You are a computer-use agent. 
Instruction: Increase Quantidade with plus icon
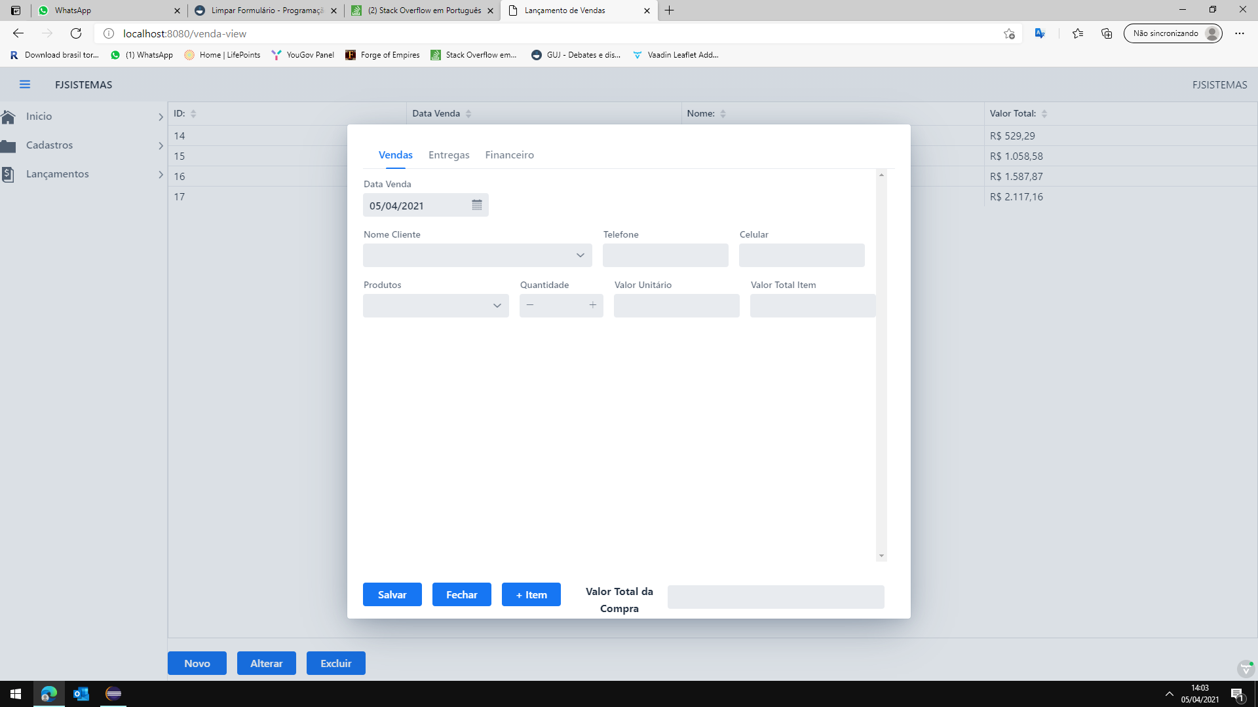[592, 305]
